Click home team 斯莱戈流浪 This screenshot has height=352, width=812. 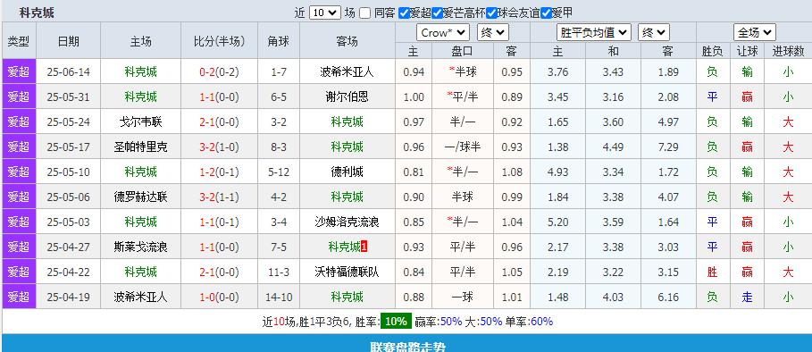(140, 247)
